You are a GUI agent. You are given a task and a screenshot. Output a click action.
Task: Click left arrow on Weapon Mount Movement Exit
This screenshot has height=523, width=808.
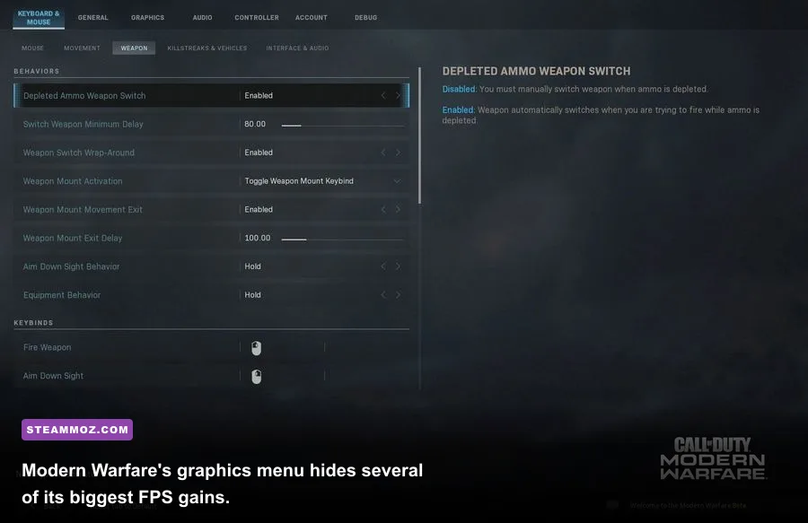(383, 210)
